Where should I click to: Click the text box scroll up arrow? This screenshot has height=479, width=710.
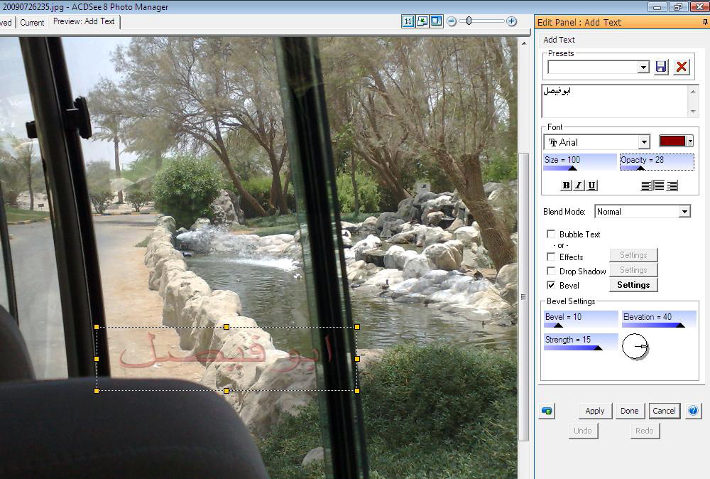[x=693, y=91]
